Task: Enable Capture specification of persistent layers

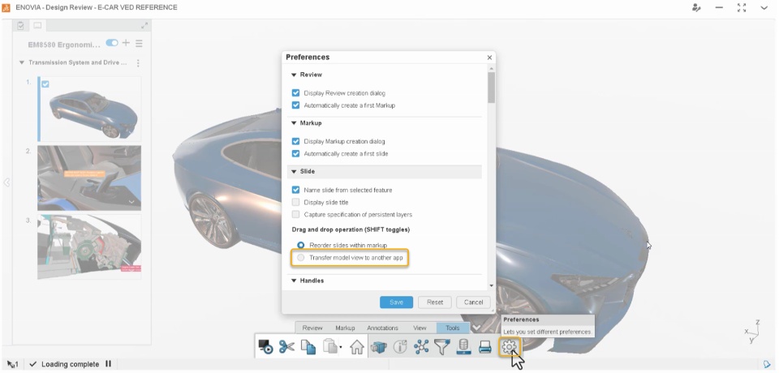Action: click(x=296, y=215)
